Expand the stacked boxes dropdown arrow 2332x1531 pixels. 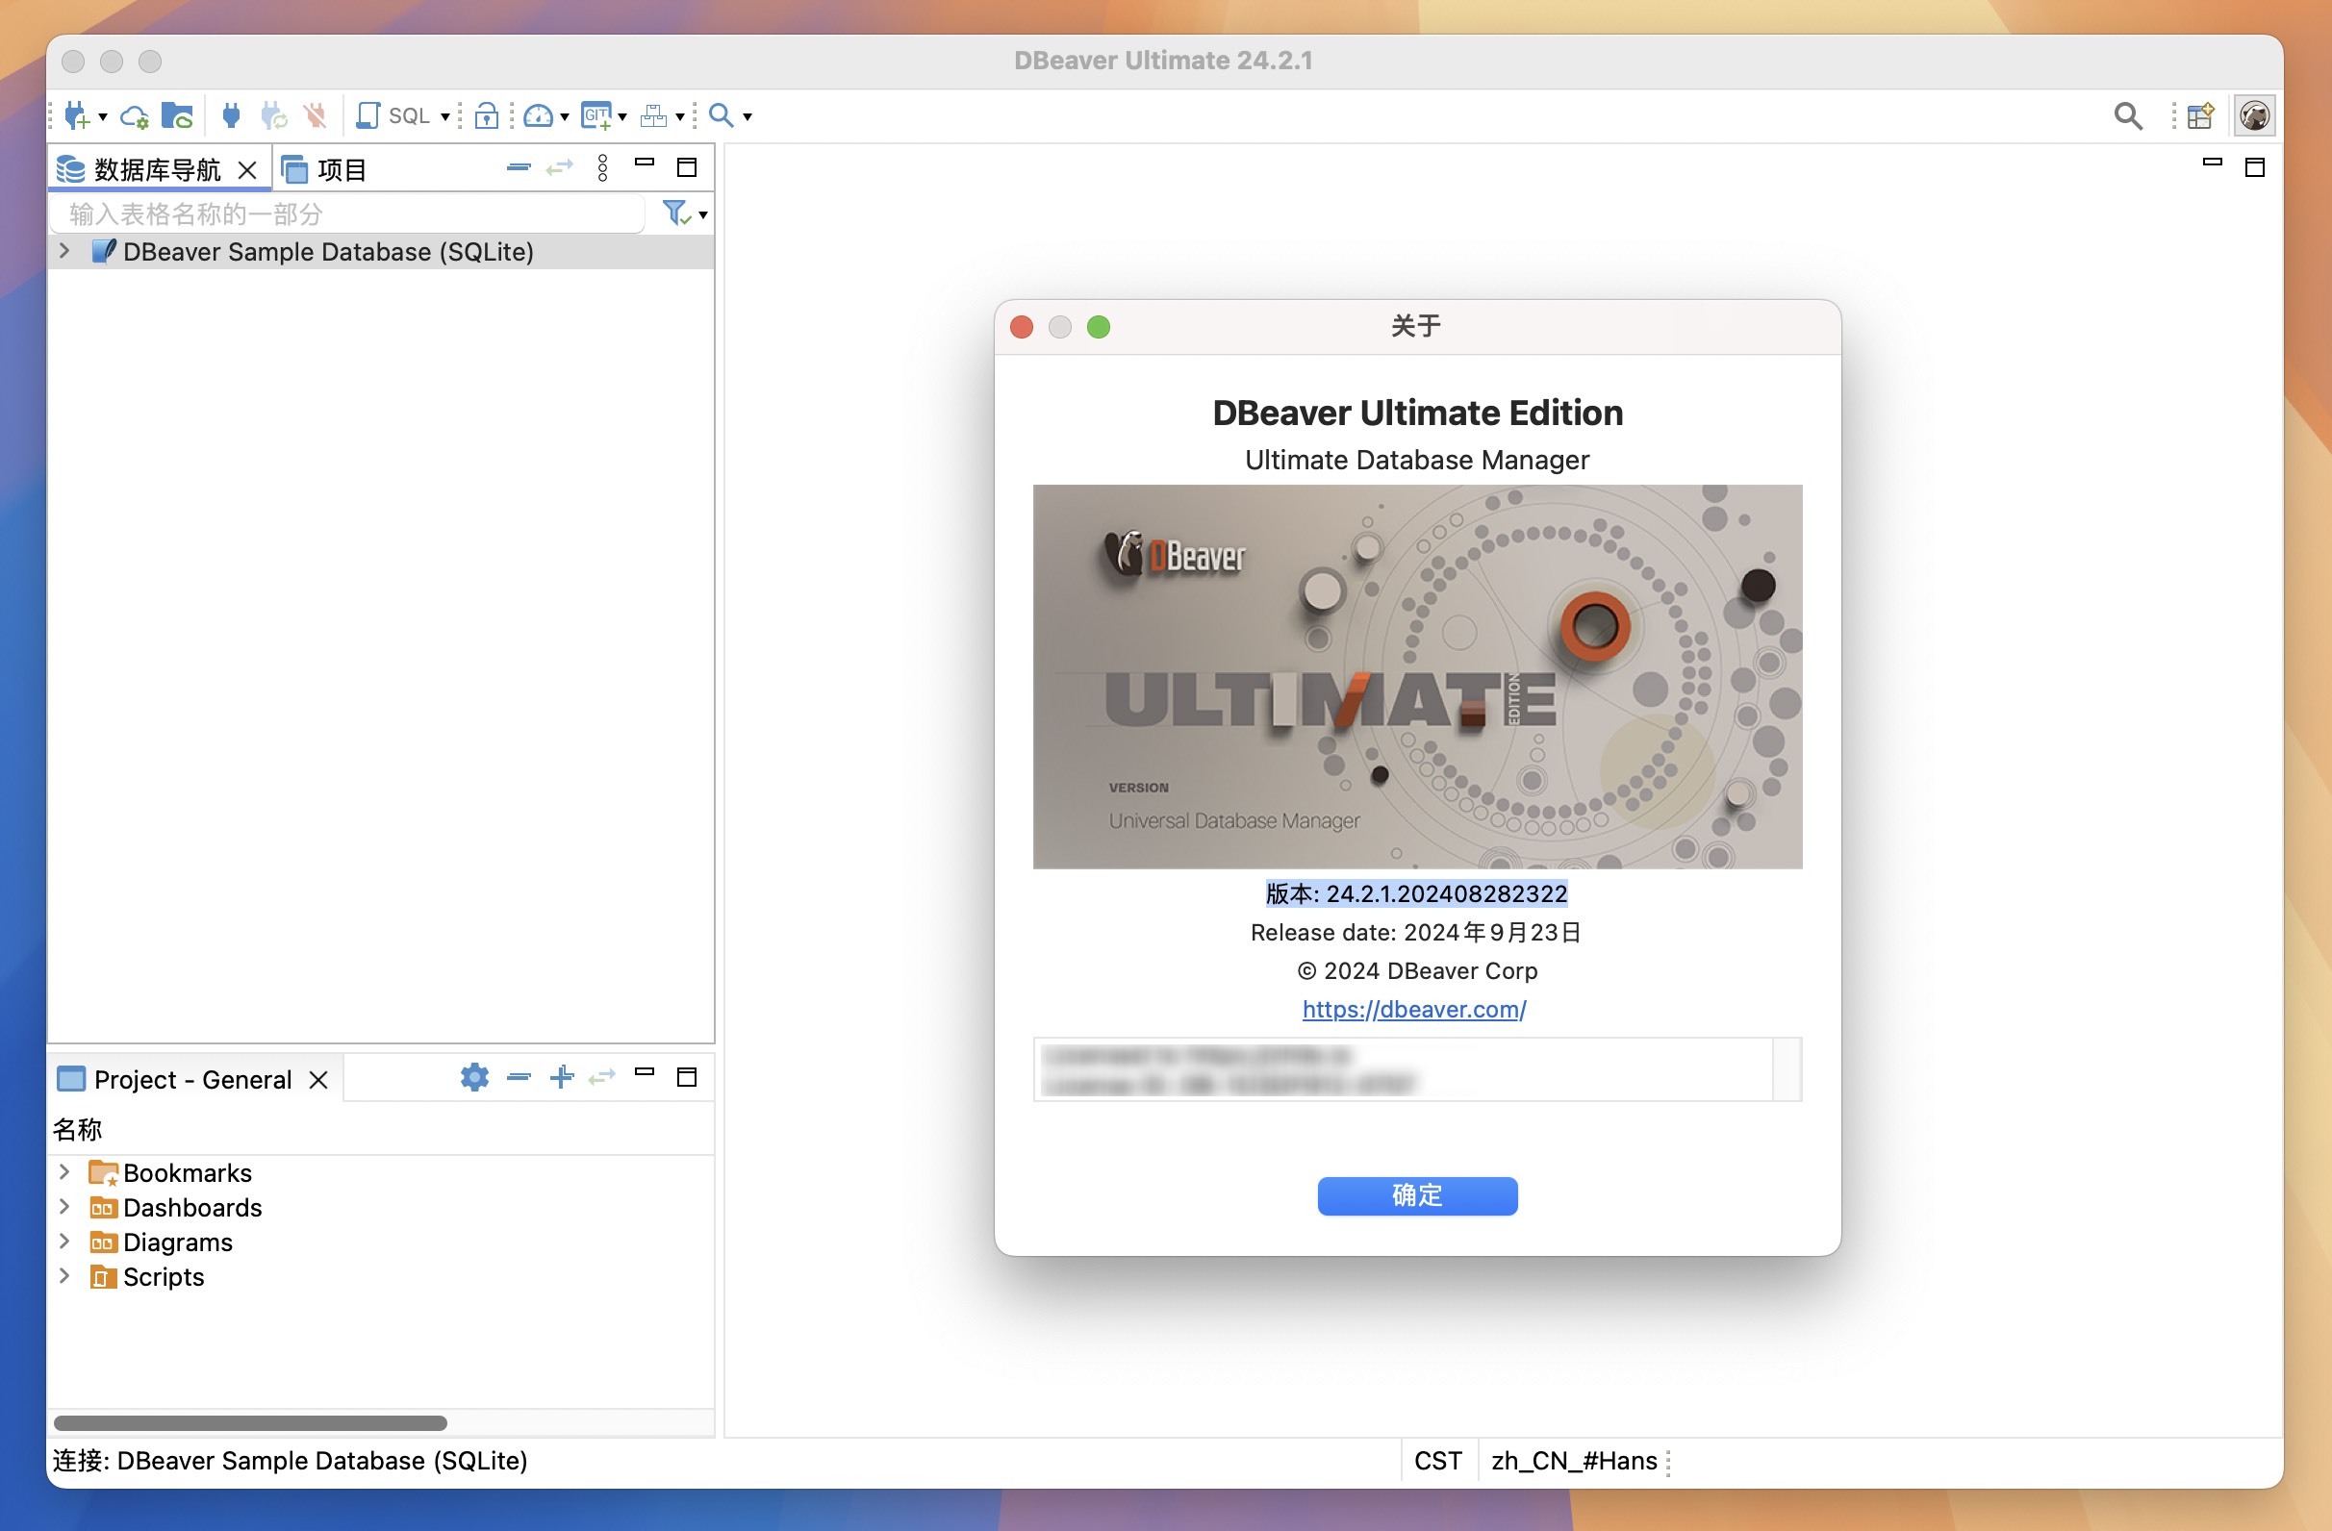(680, 116)
